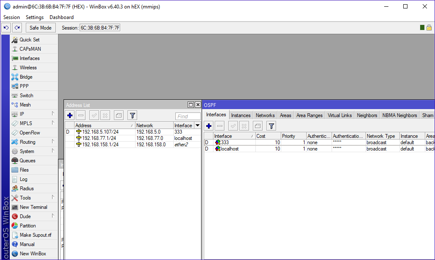Viewport: 435px width, 260px height.
Task: Click comment button in OSPF toolbar
Action: (x=258, y=126)
